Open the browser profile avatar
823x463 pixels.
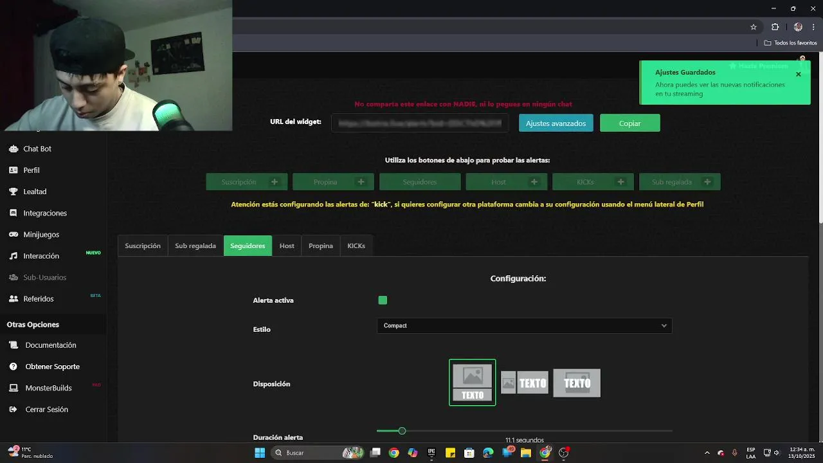coord(798,27)
